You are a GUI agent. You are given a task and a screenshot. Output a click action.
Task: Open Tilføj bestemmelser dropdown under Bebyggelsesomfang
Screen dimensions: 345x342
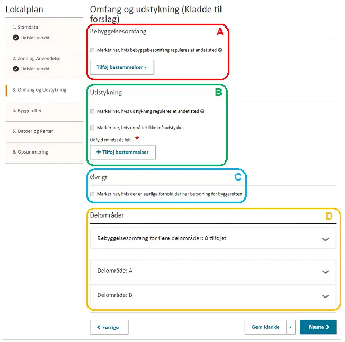[x=122, y=67]
